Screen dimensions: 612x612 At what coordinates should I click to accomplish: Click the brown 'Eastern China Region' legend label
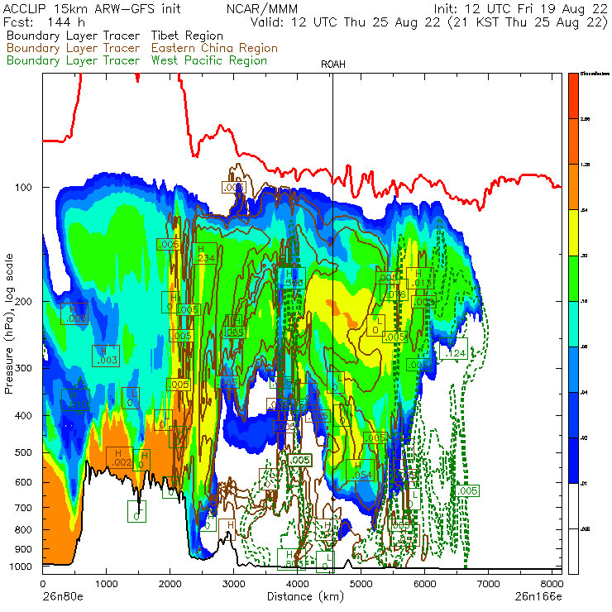pyautogui.click(x=214, y=48)
